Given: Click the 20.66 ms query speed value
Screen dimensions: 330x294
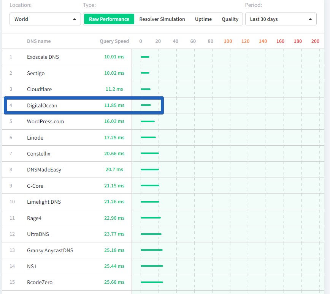Looking at the screenshot, I should point(114,154).
